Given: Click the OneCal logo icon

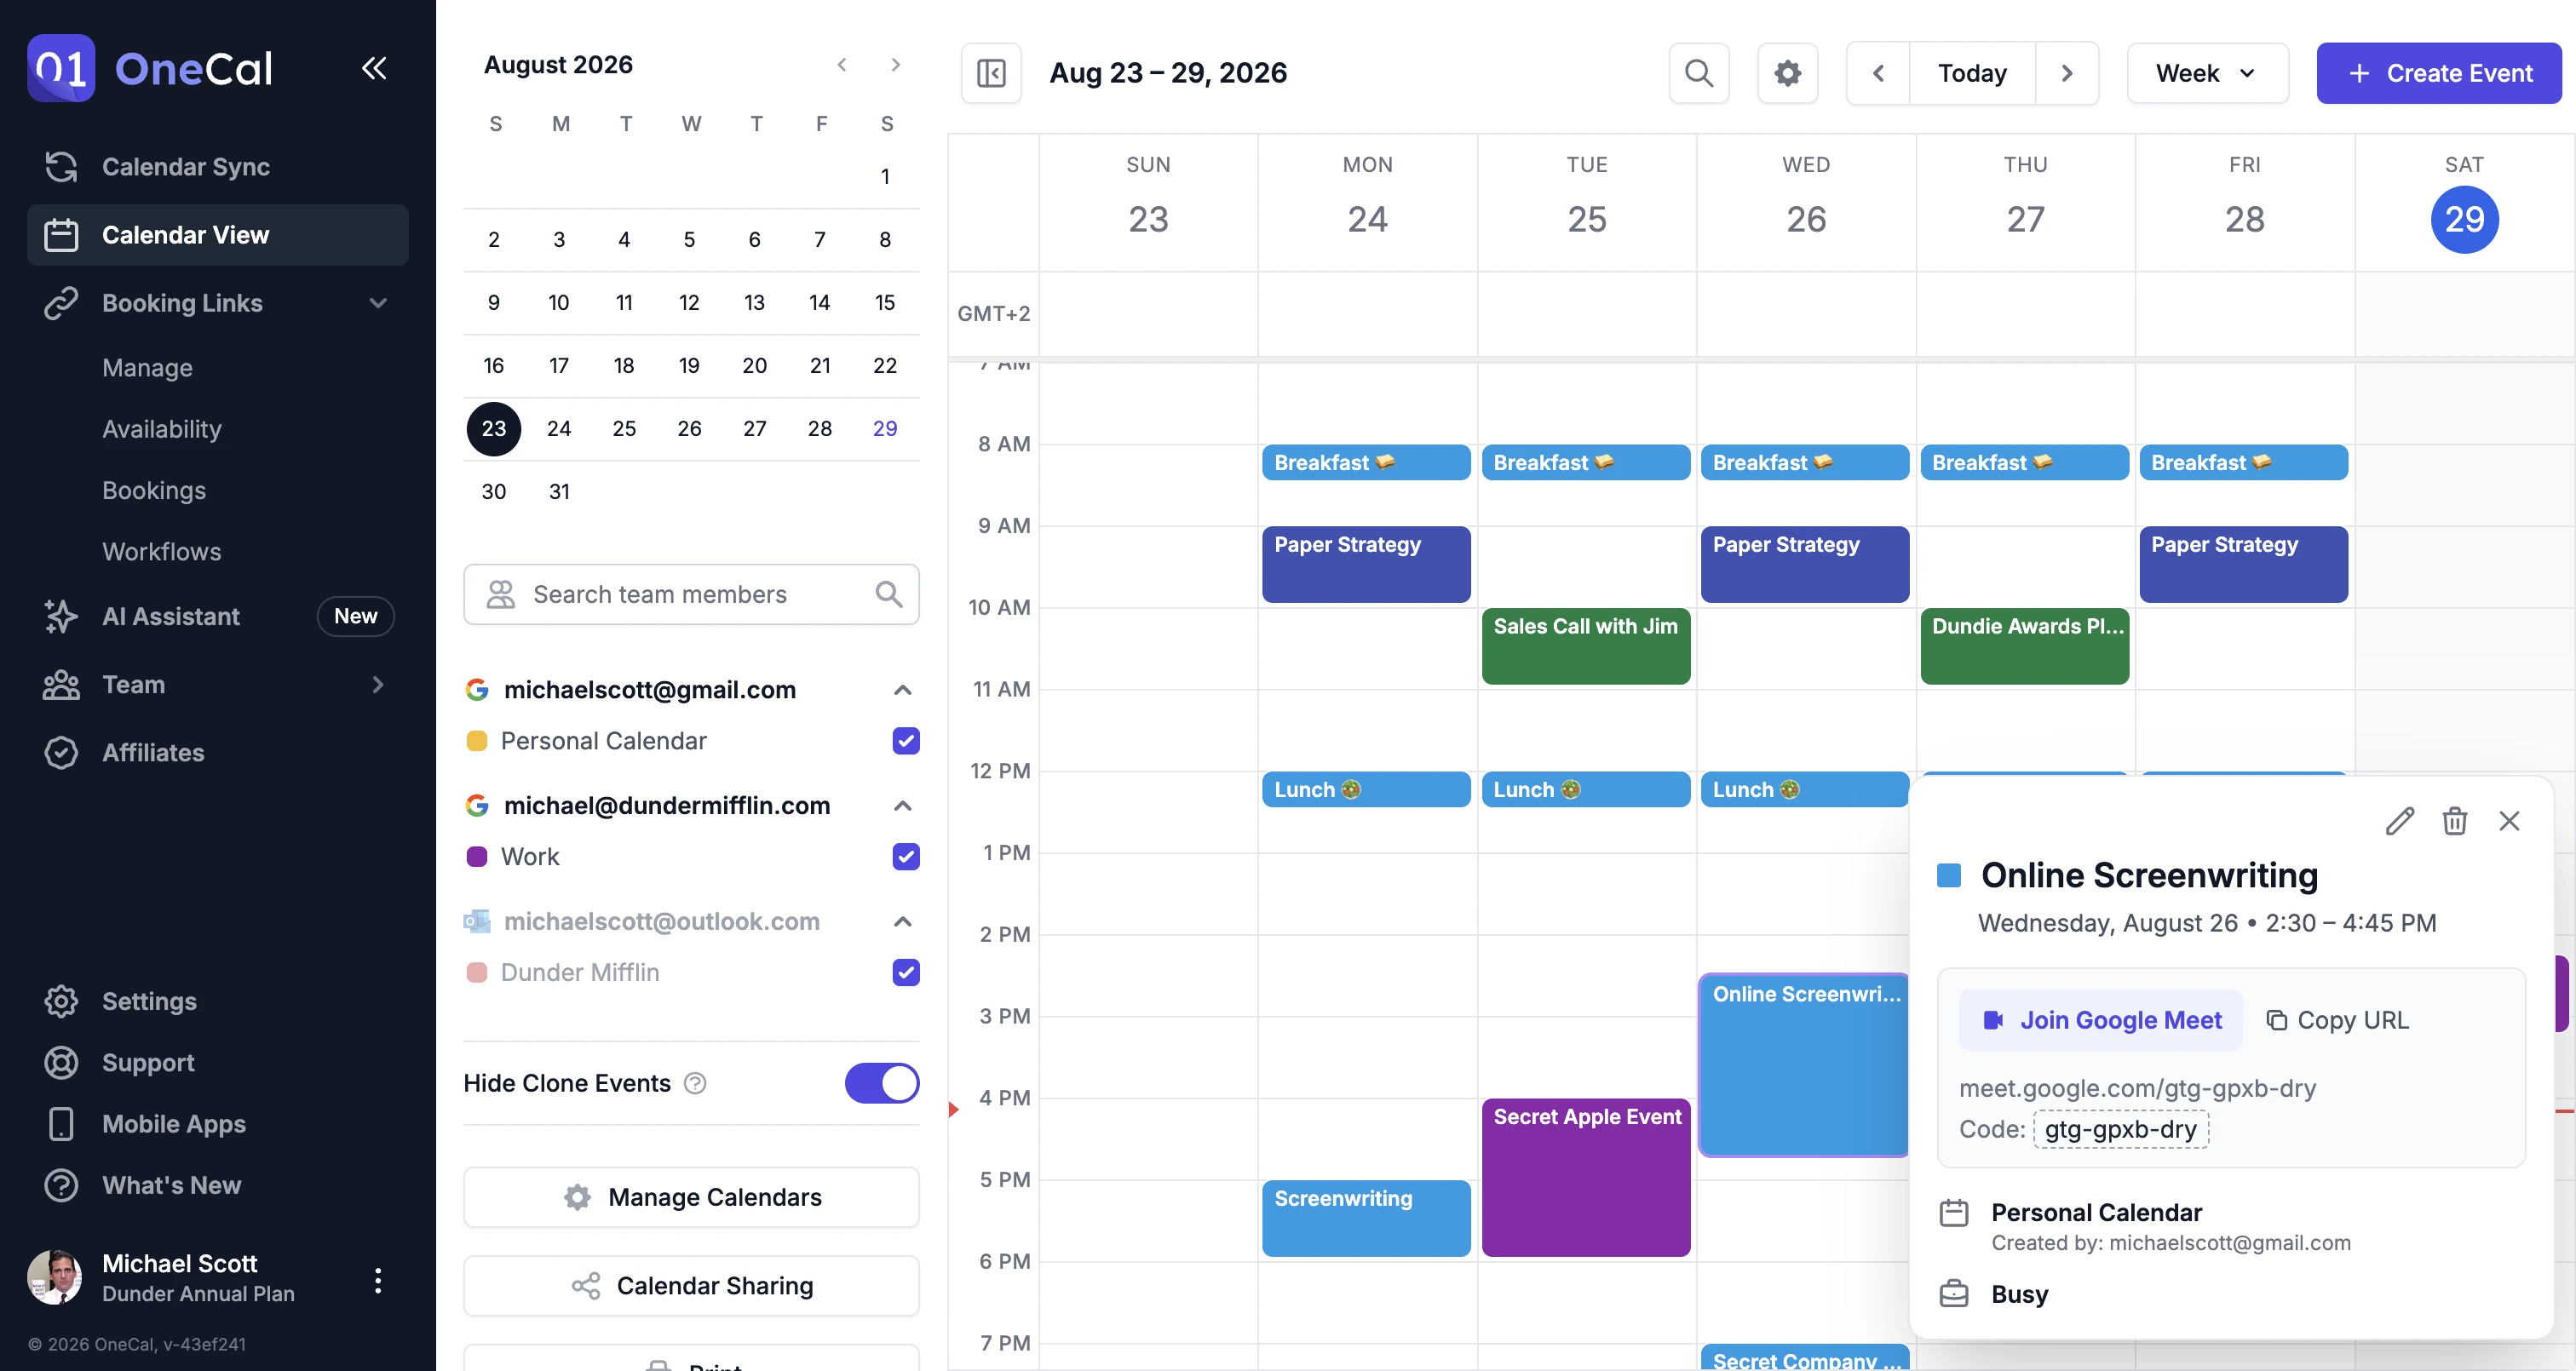Looking at the screenshot, I should pos(61,68).
